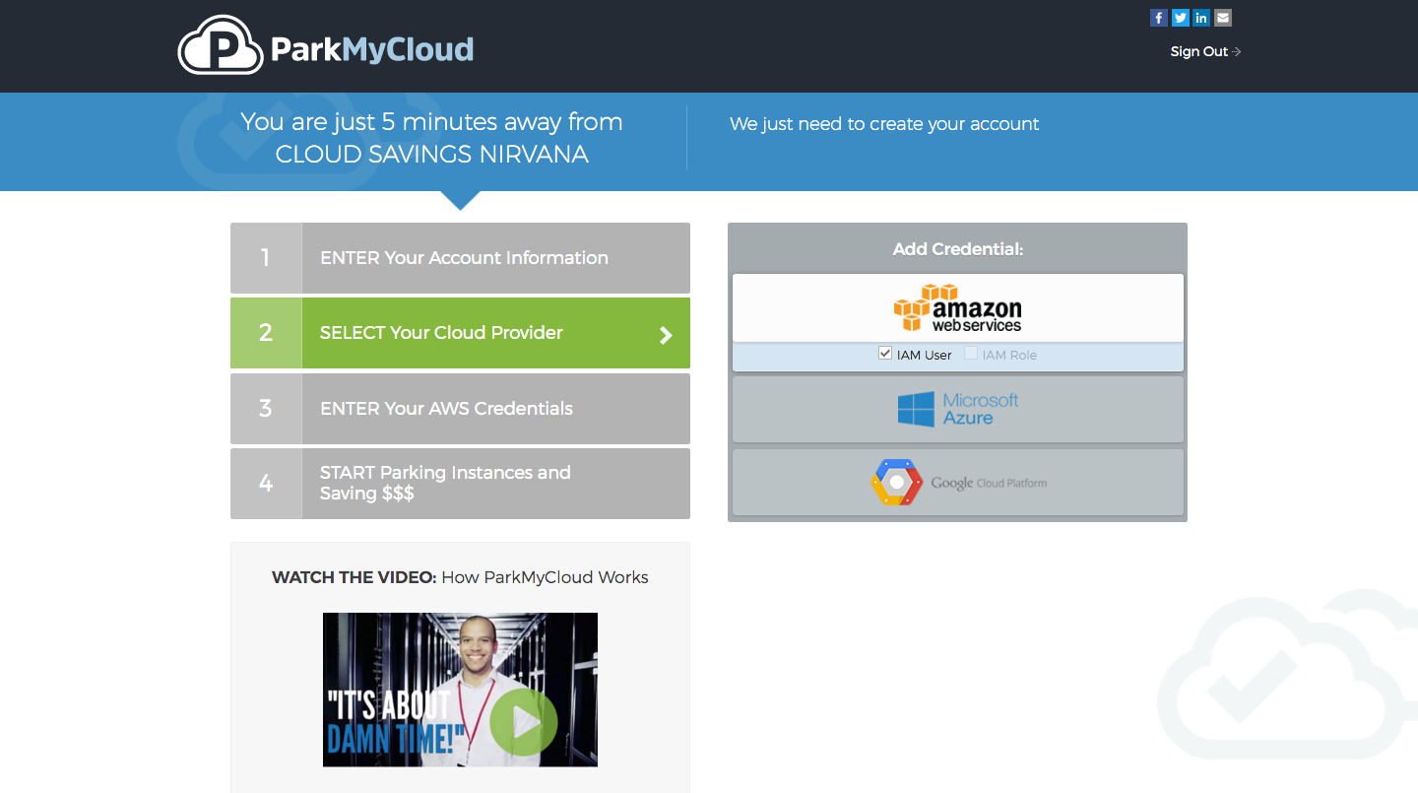1418x793 pixels.
Task: Select step 2 Select Your Cloud Provider
Action: (441, 333)
